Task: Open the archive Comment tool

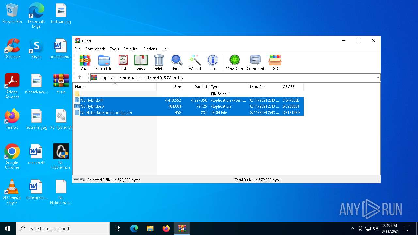Action: point(255,62)
